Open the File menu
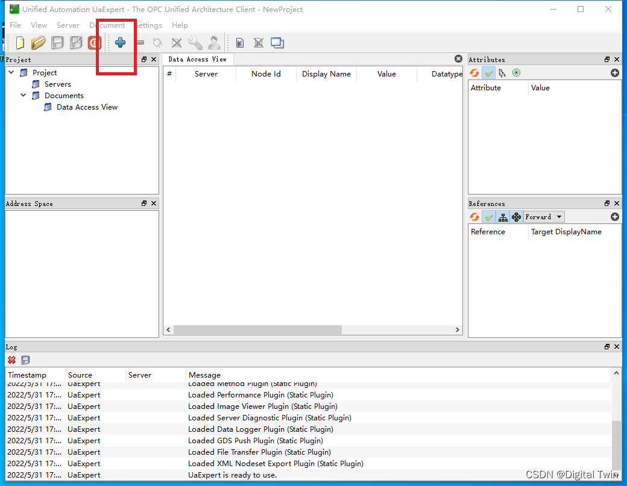Viewport: 627px width, 486px height. (x=15, y=25)
